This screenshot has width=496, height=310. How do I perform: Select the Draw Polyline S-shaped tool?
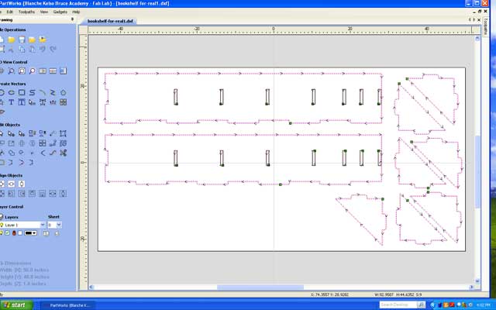(x=32, y=92)
